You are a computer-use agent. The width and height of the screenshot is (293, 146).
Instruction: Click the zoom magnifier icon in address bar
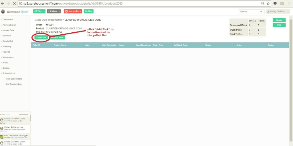[263, 3]
